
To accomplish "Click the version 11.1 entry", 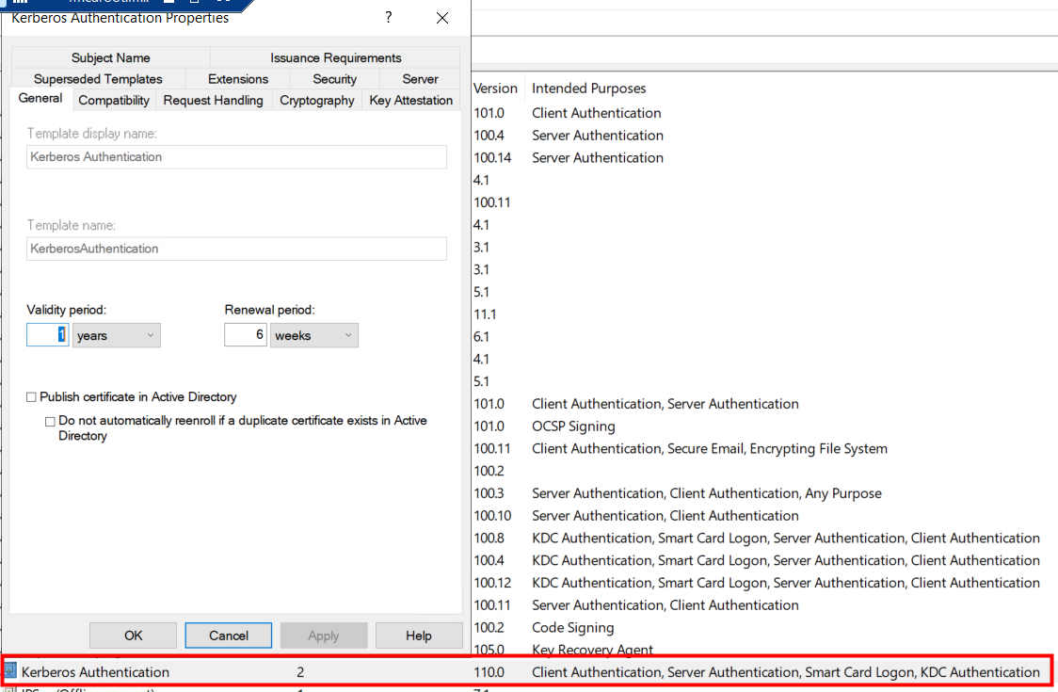I will (485, 314).
